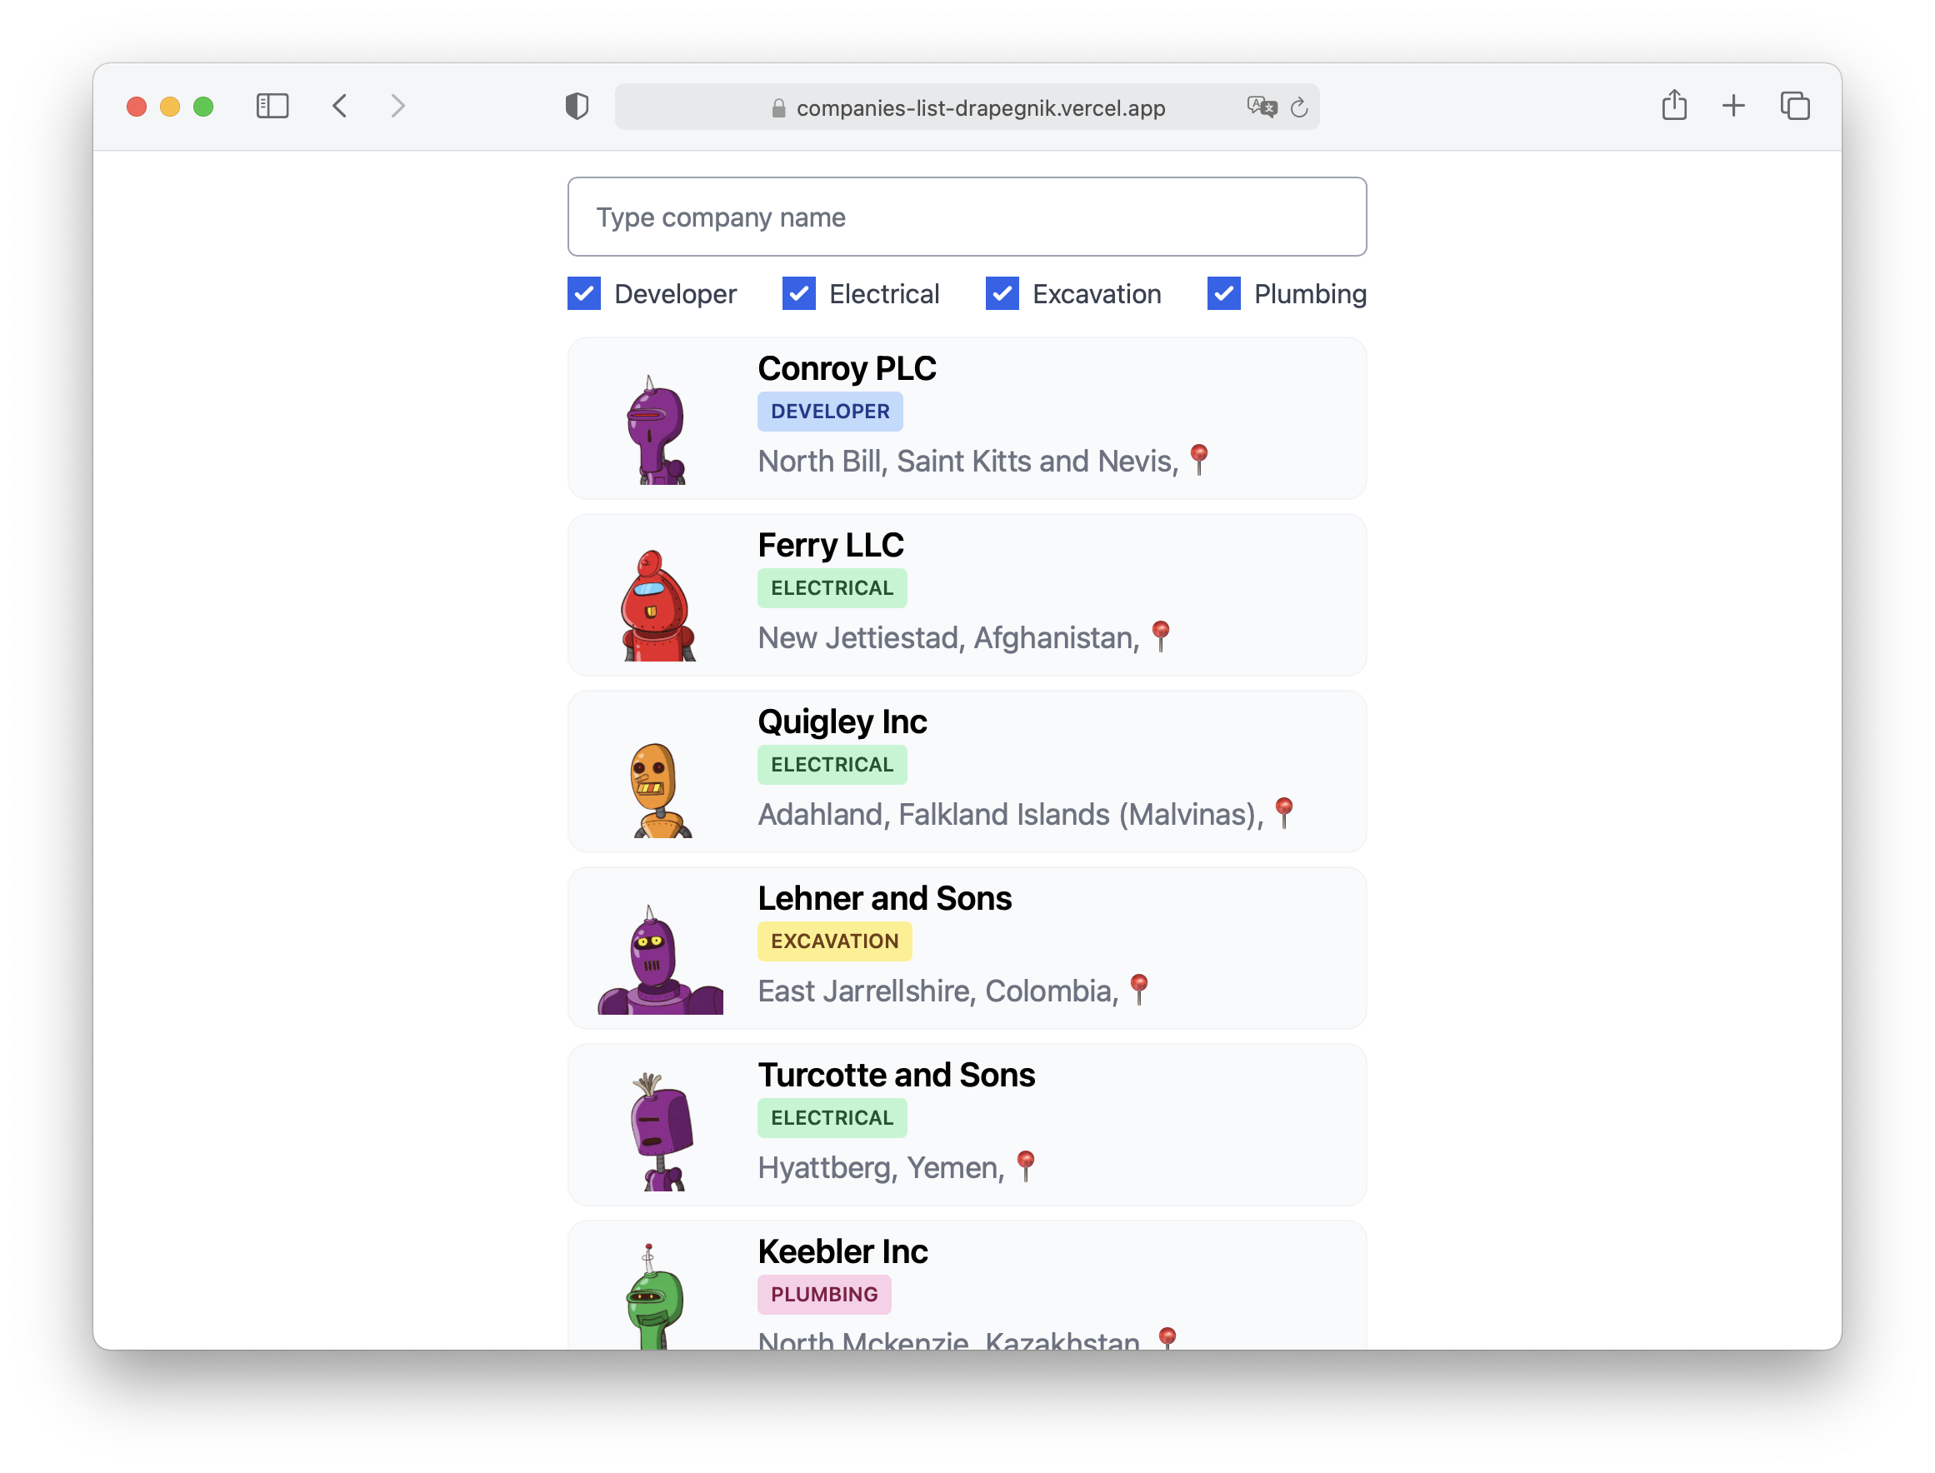Click the reload page icon
The image size is (1935, 1473).
point(1299,106)
